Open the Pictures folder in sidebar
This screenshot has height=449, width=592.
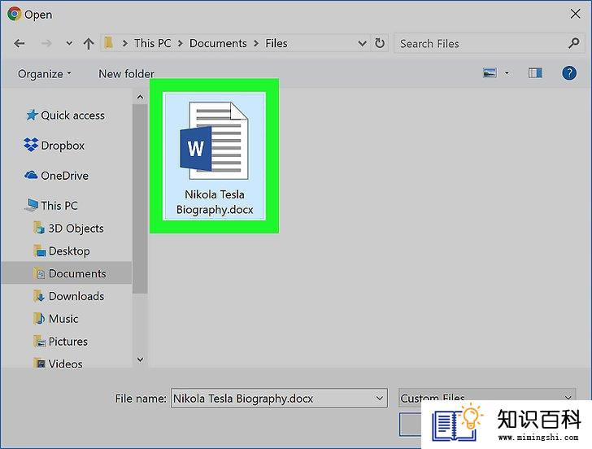point(68,342)
